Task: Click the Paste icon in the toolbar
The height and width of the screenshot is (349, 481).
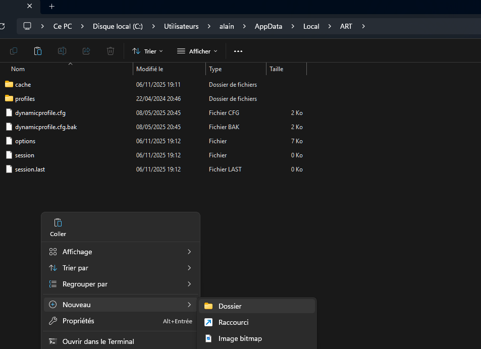Action: (x=38, y=51)
